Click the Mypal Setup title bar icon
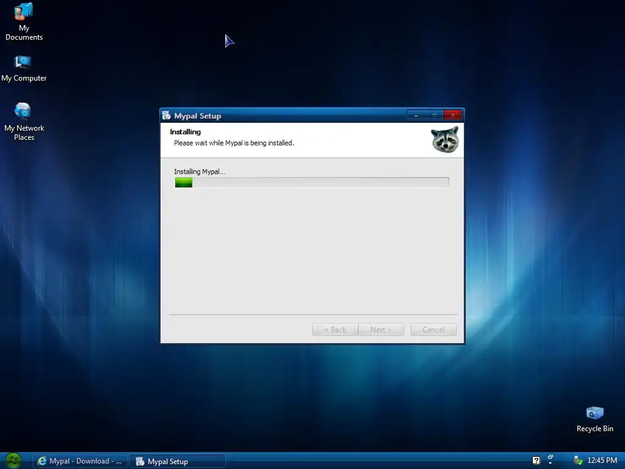The width and height of the screenshot is (625, 469). (166, 115)
